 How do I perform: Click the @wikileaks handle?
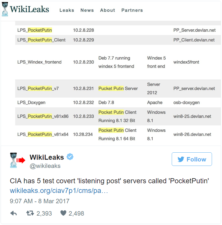click(45, 166)
